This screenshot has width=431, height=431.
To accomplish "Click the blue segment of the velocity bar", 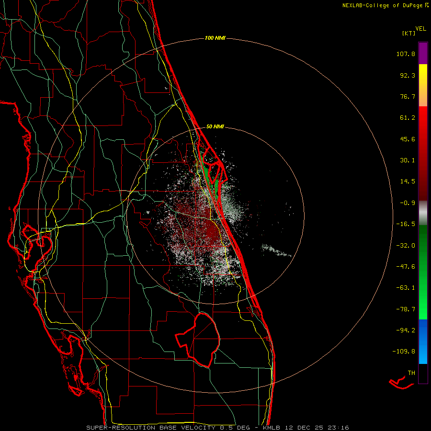I will [x=423, y=341].
